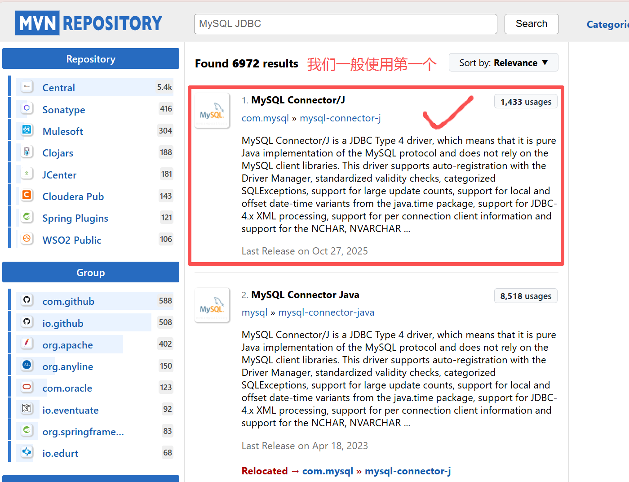Image resolution: width=629 pixels, height=482 pixels.
Task: Open the mysql-connector-java artifact link
Action: point(326,312)
